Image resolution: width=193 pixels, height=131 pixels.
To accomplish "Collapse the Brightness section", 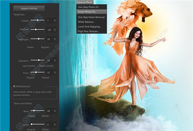I will coord(13,14).
